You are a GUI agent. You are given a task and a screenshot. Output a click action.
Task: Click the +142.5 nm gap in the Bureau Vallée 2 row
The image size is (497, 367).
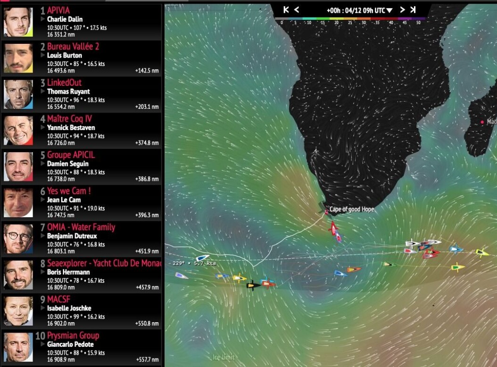[147, 71]
